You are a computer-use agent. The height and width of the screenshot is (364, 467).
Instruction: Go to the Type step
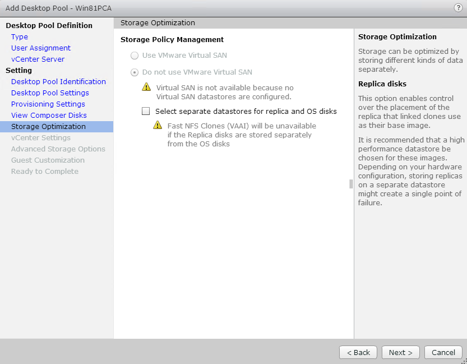click(x=20, y=36)
